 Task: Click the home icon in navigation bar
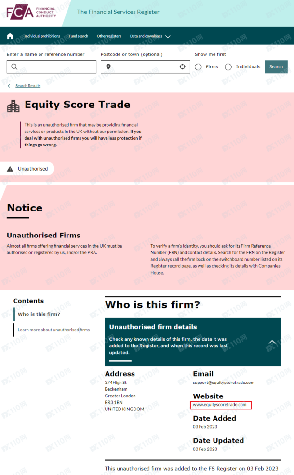pyautogui.click(x=10, y=36)
